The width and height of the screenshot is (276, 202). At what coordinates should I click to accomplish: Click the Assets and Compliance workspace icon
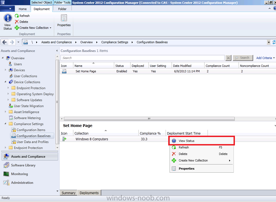(7, 157)
